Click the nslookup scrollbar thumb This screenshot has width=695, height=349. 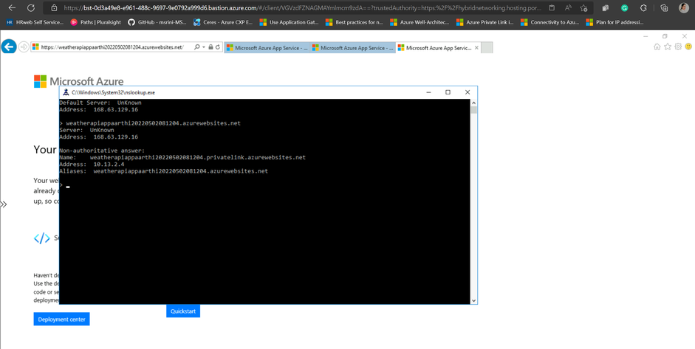(x=473, y=110)
